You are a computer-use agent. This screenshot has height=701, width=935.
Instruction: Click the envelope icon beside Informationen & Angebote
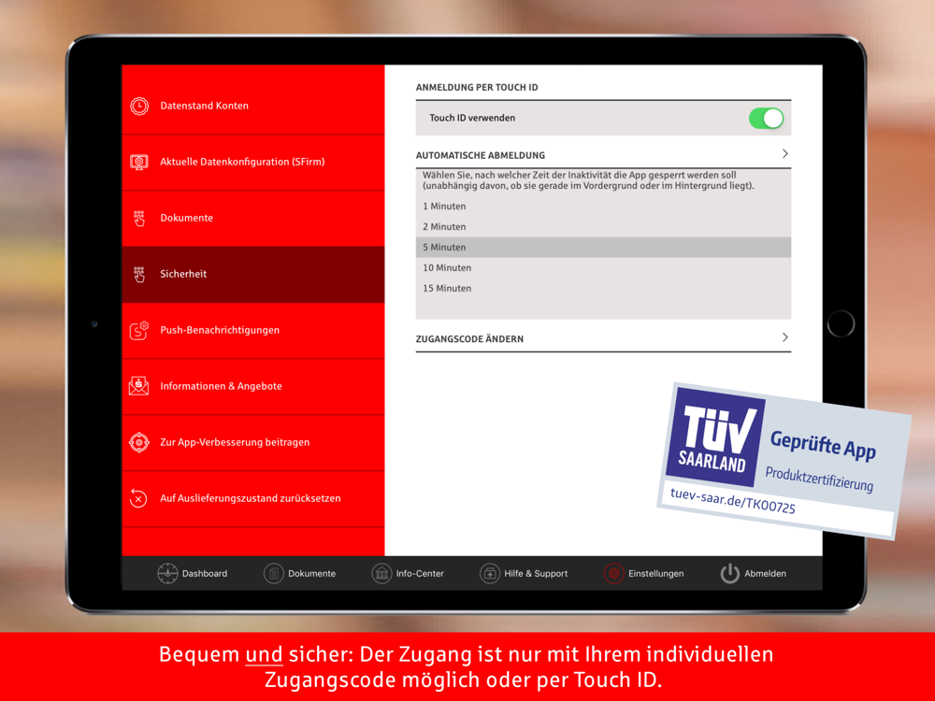(139, 386)
